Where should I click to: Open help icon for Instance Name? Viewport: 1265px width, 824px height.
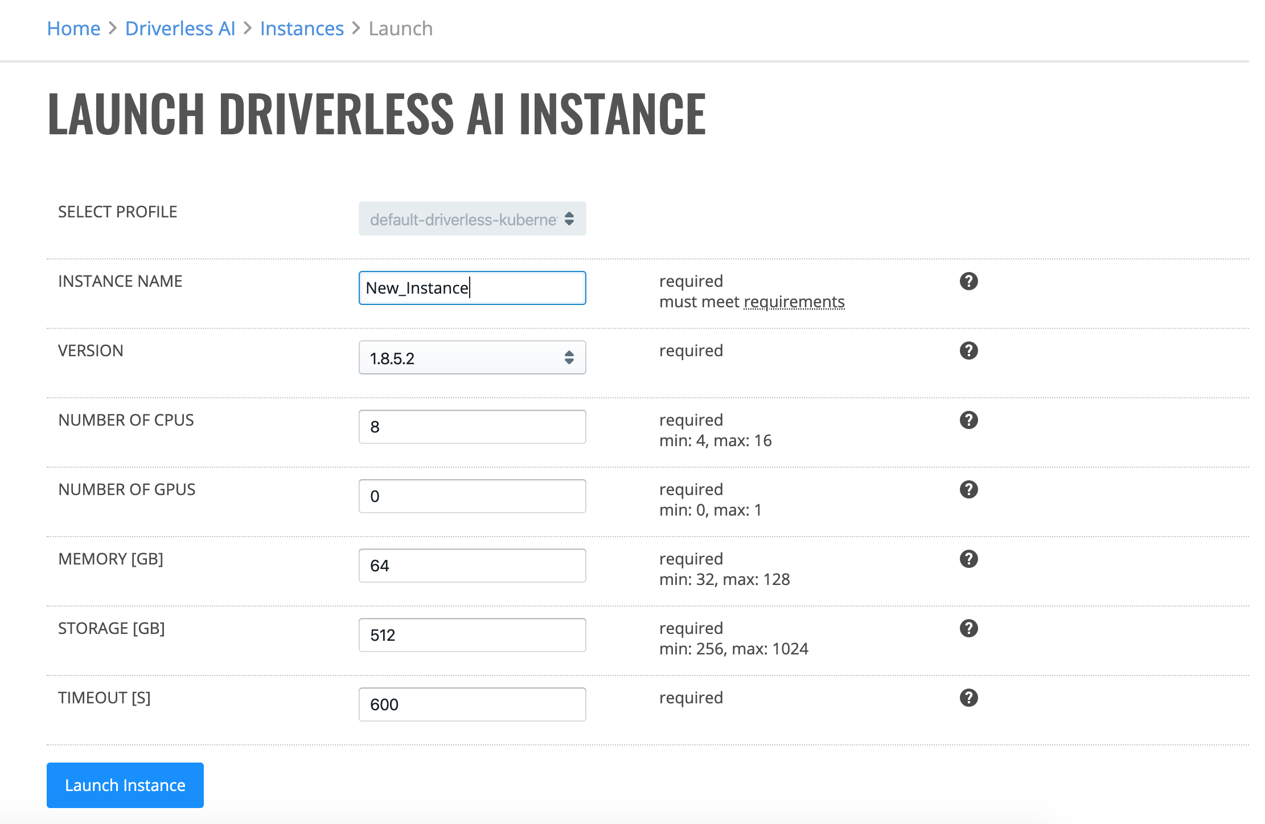968,281
